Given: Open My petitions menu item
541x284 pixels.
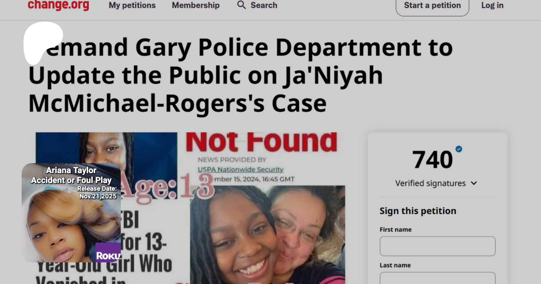Looking at the screenshot, I should click(x=132, y=5).
